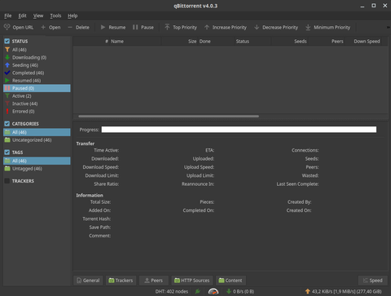Click the Open URL link icon
Viewport: 391px width, 296px height.
[x=7, y=27]
